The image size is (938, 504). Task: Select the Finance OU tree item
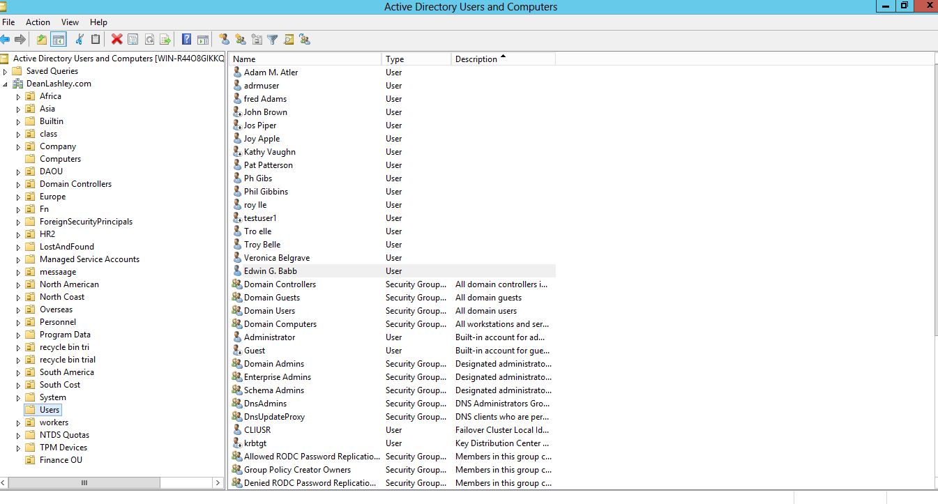pos(61,460)
